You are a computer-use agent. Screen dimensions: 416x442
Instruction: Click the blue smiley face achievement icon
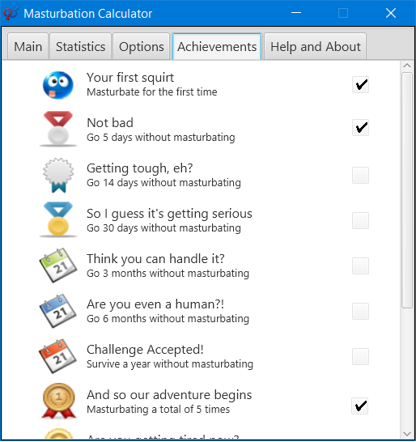[x=58, y=85]
